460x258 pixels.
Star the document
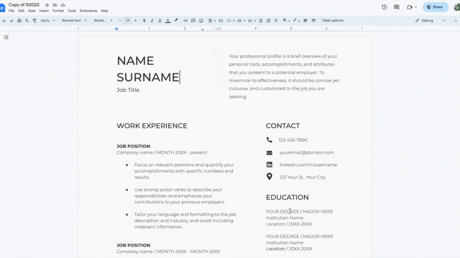click(x=47, y=5)
